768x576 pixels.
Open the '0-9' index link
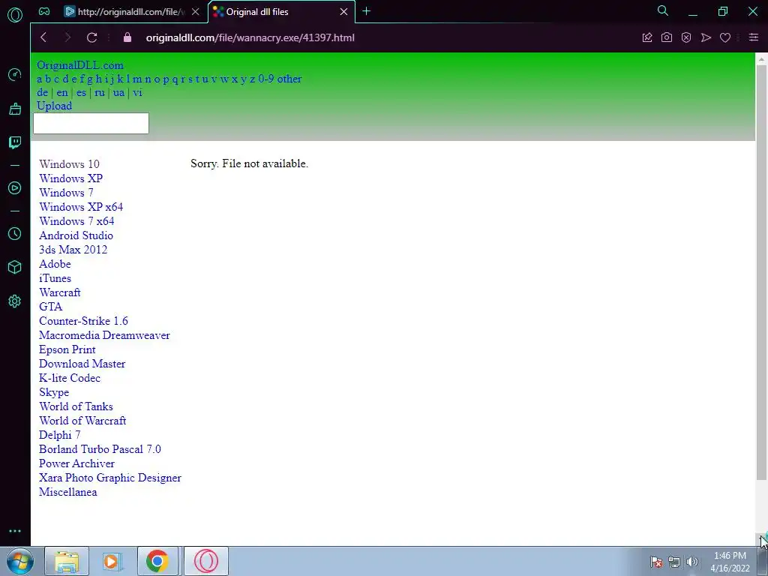click(x=266, y=79)
